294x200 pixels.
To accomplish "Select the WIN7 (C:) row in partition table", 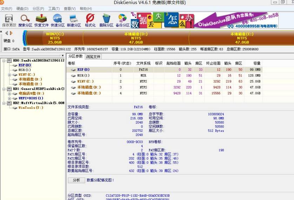I will pos(165,81).
